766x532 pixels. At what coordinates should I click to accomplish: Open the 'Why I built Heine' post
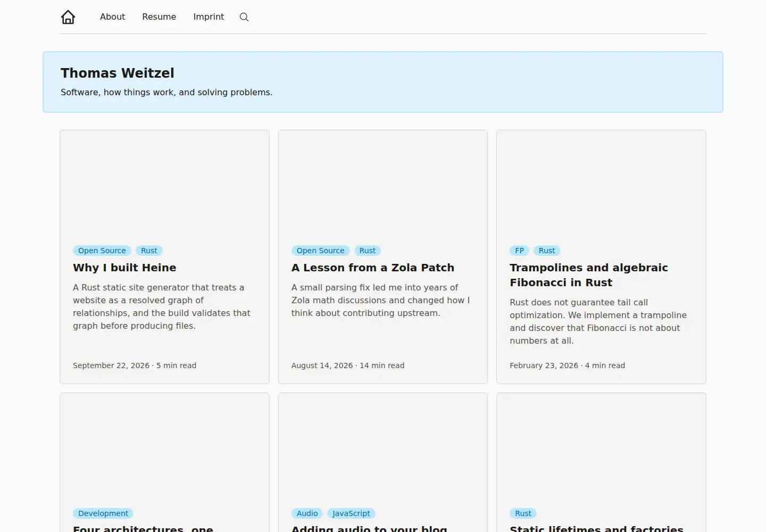(124, 268)
